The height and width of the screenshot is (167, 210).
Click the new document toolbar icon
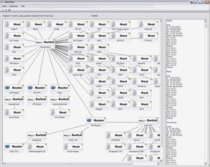click(x=2, y=10)
